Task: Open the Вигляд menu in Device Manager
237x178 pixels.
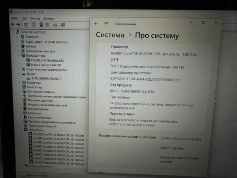Action: [x=35, y=18]
